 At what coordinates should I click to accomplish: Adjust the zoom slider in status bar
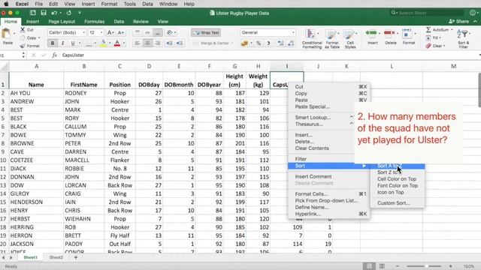click(x=426, y=266)
